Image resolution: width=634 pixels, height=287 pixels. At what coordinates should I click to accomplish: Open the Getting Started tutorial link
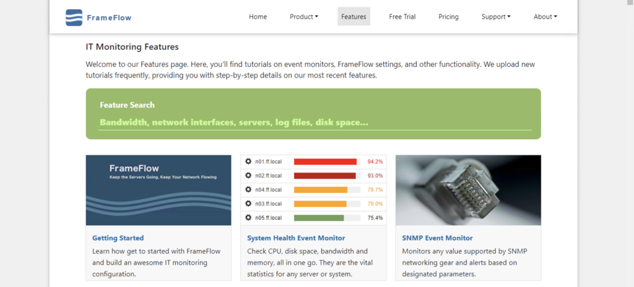118,238
